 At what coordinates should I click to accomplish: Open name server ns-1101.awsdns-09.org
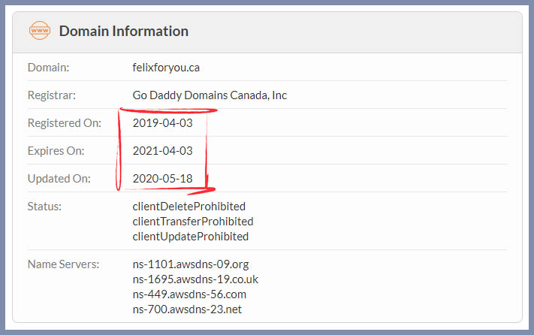tap(190, 264)
